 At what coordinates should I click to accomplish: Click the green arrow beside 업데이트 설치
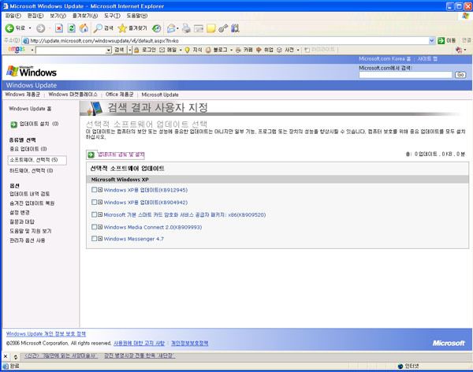[x=14, y=125]
